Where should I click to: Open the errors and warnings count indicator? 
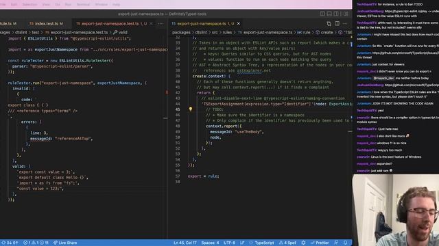36,243
